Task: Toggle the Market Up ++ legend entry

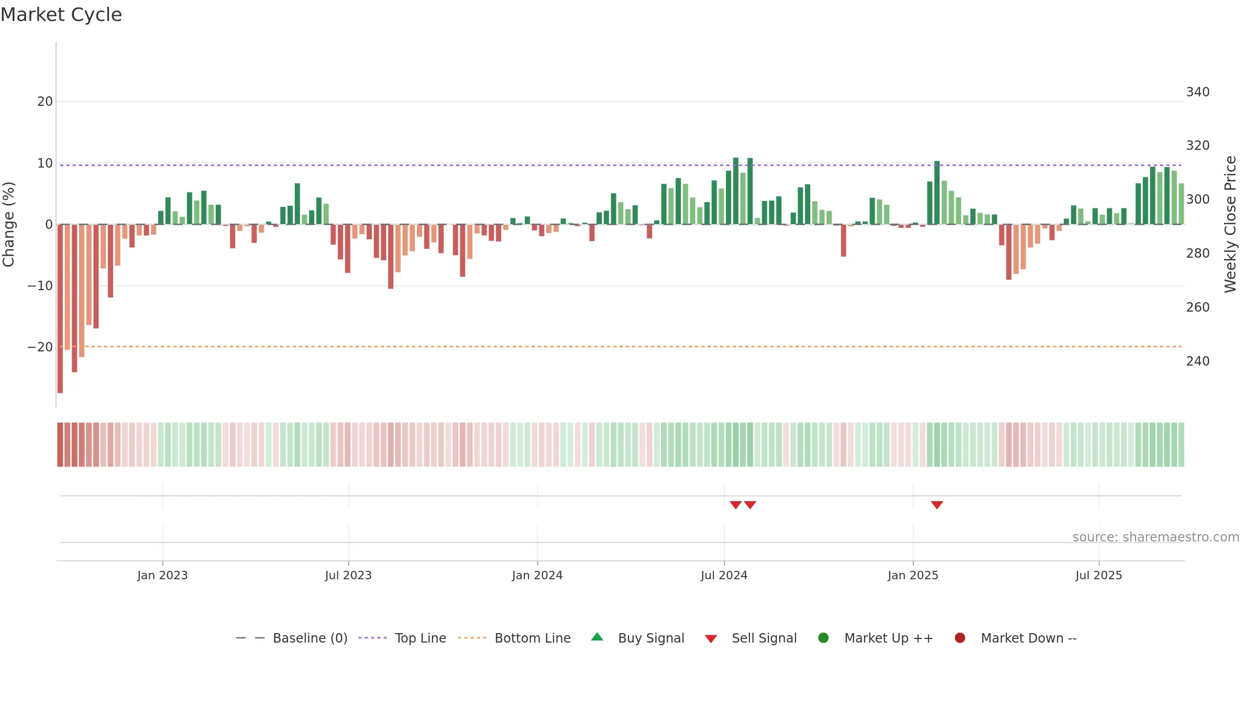Action: (875, 638)
